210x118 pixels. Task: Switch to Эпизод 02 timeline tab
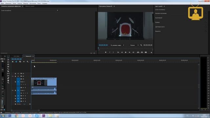pos(28,56)
